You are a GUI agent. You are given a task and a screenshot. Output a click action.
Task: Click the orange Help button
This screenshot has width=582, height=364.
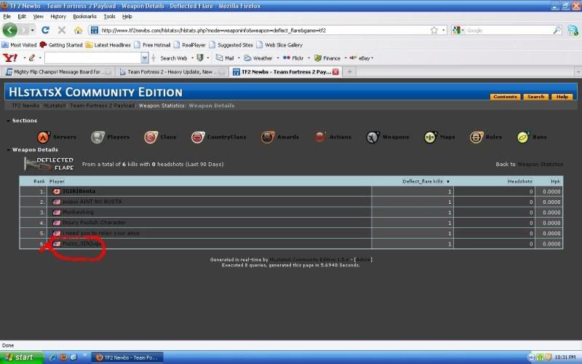(562, 97)
